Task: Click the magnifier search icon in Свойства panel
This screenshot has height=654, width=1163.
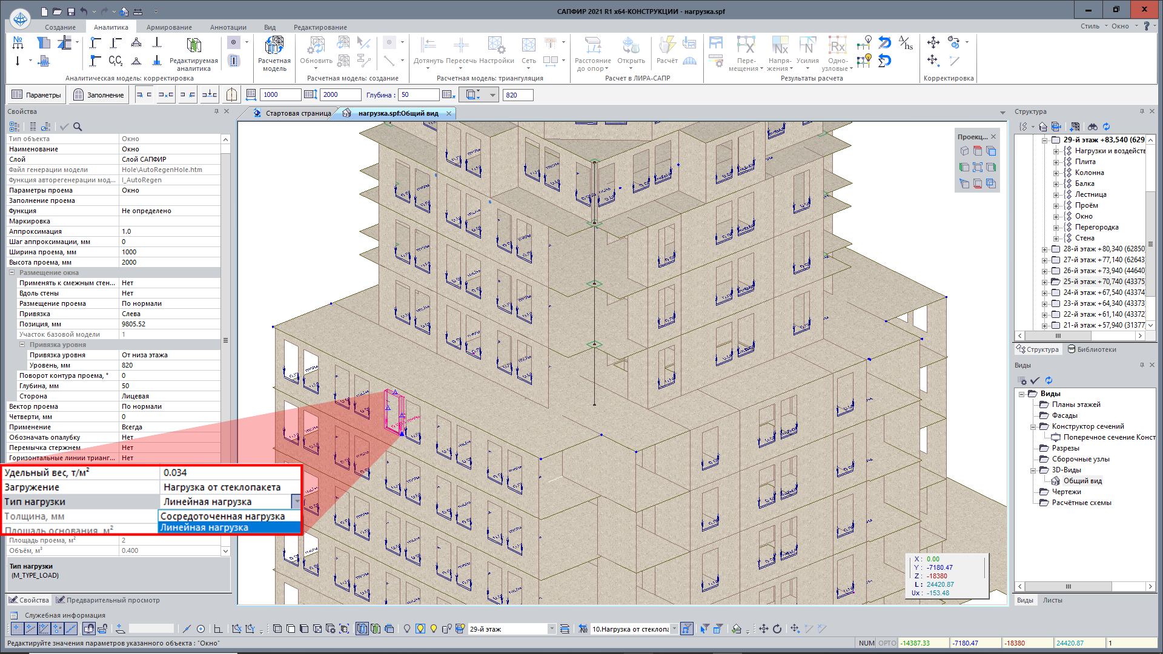Action: click(78, 127)
